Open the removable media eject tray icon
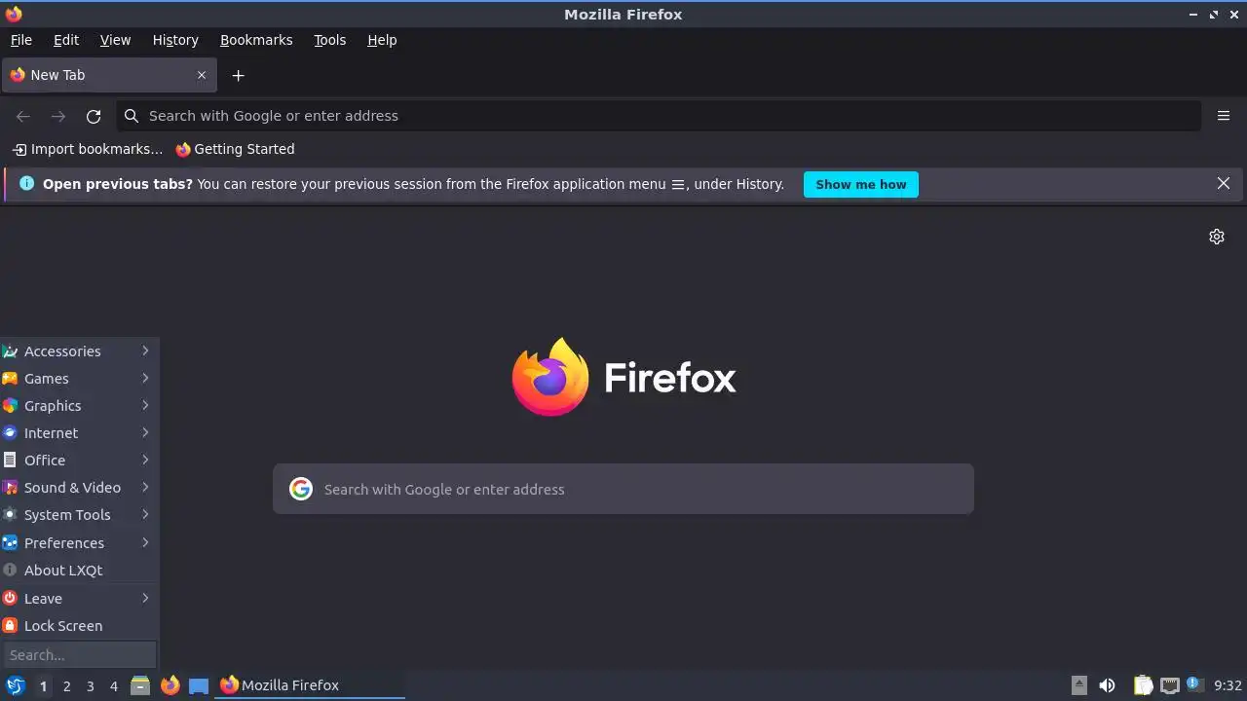 point(1078,685)
